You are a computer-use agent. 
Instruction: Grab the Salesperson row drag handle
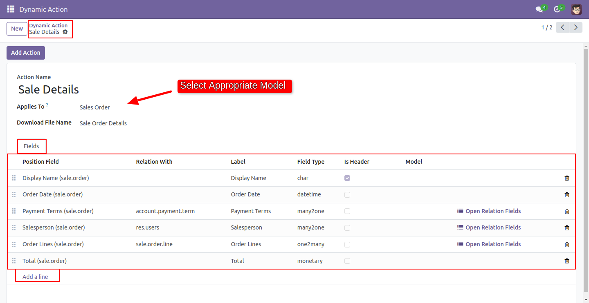point(14,227)
